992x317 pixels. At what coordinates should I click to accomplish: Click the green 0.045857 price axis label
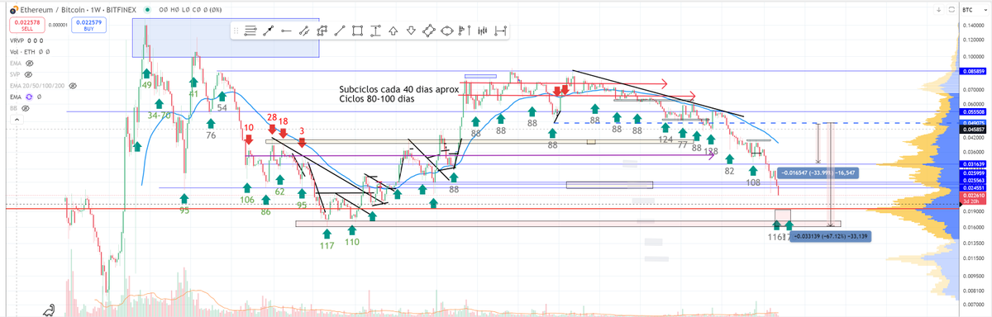[x=974, y=130]
